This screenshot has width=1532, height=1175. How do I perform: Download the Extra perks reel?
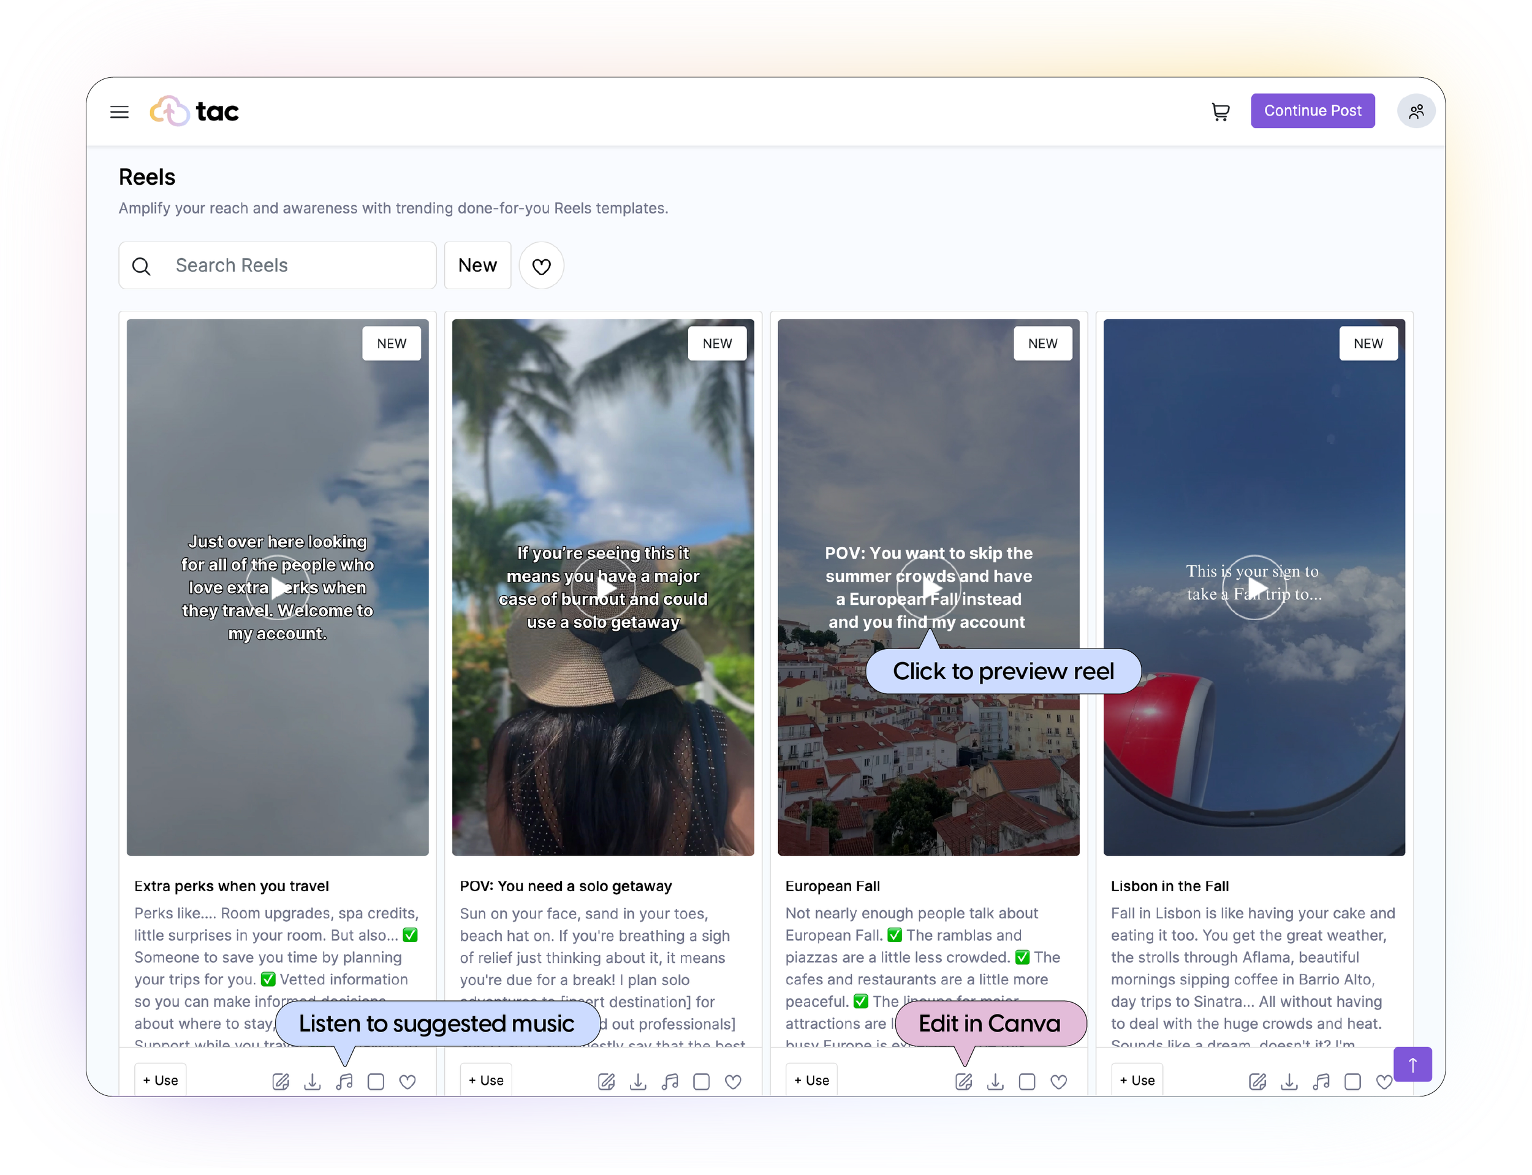pyautogui.click(x=313, y=1082)
